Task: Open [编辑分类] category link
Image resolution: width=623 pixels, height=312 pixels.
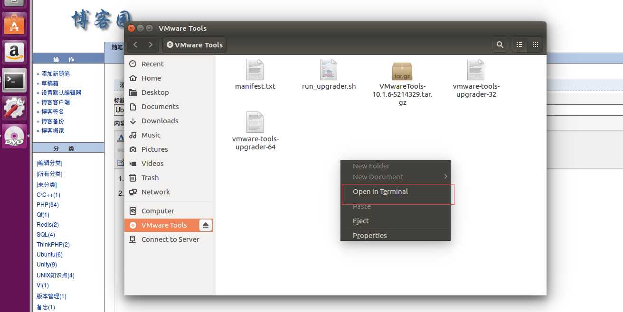Action: tap(49, 163)
